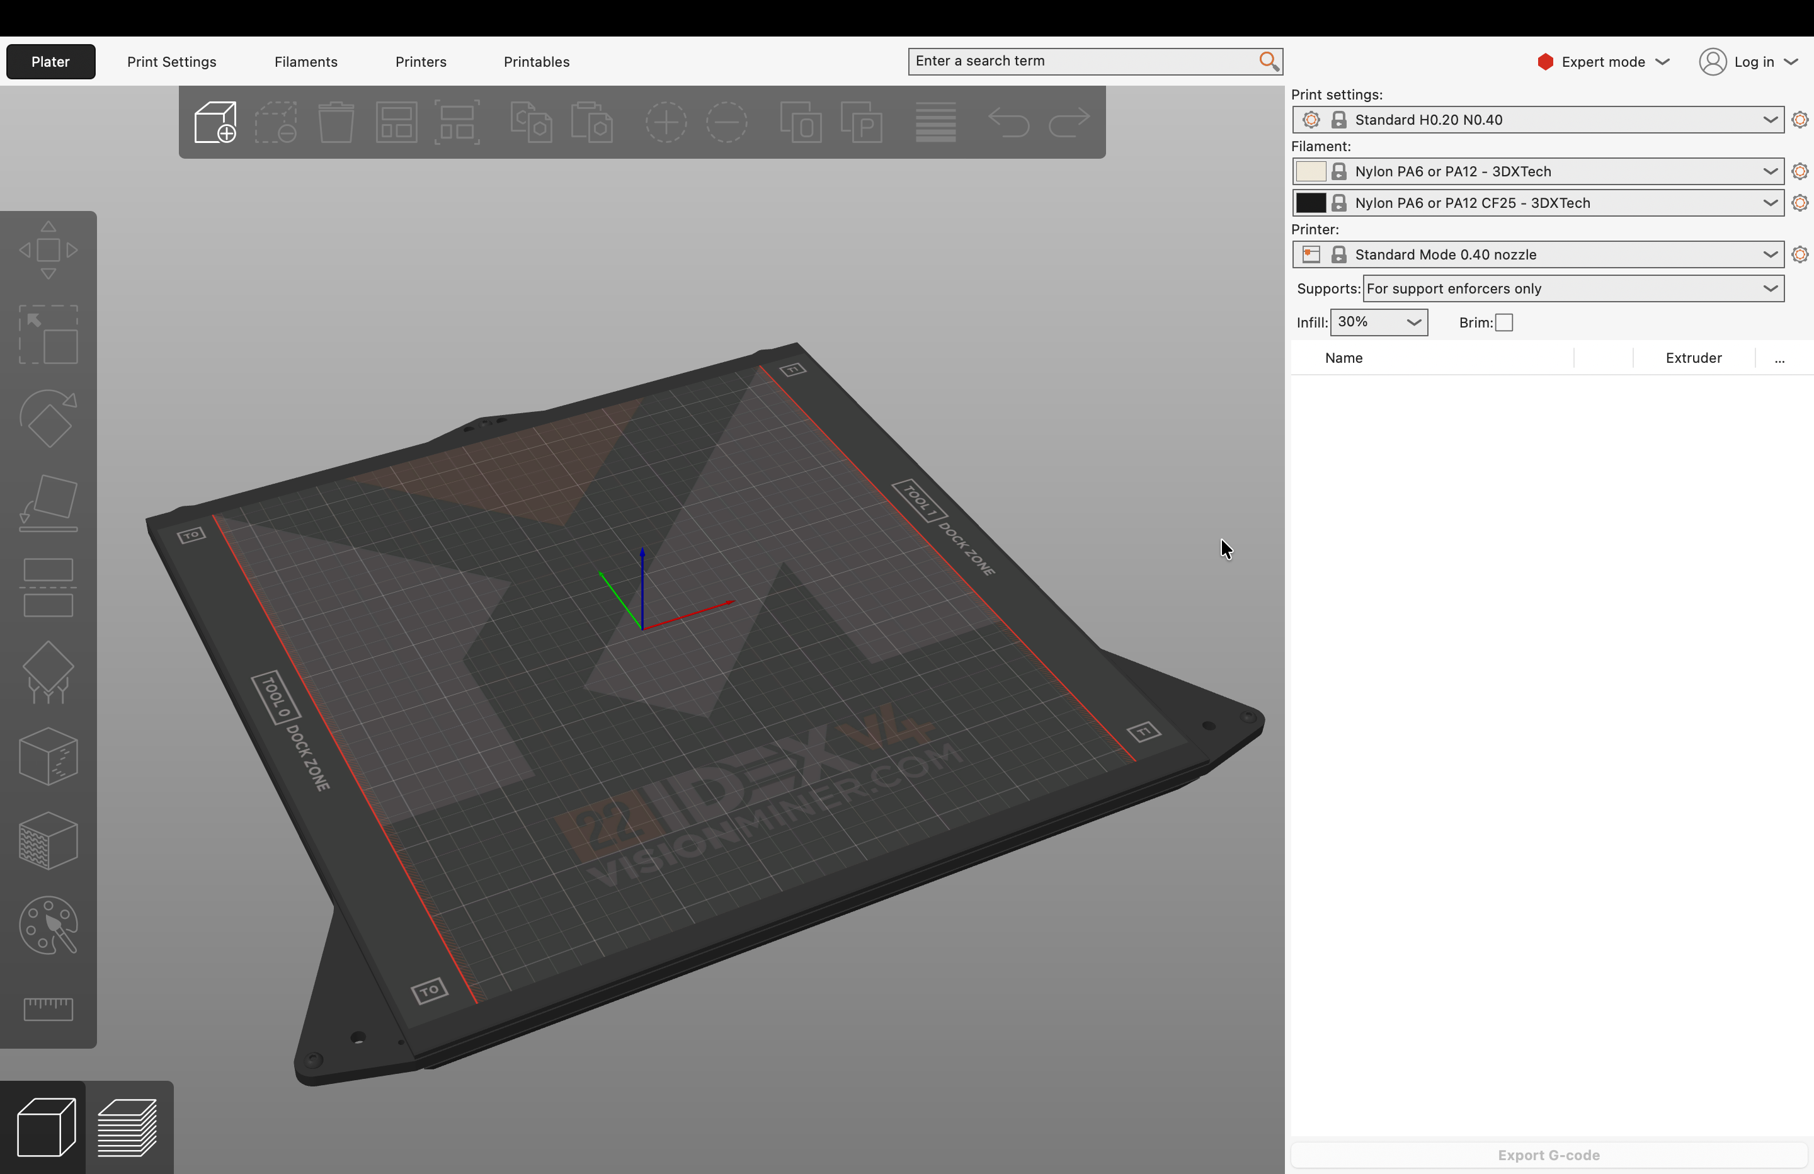
Task: Click the Arrange selection icon
Action: pos(457,122)
